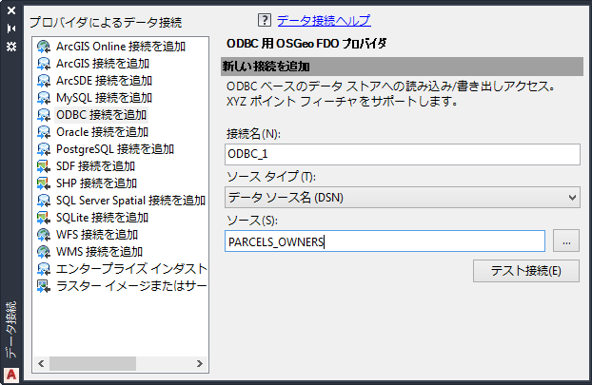Click the ODBC connection provider icon
This screenshot has height=385, width=592.
click(44, 115)
